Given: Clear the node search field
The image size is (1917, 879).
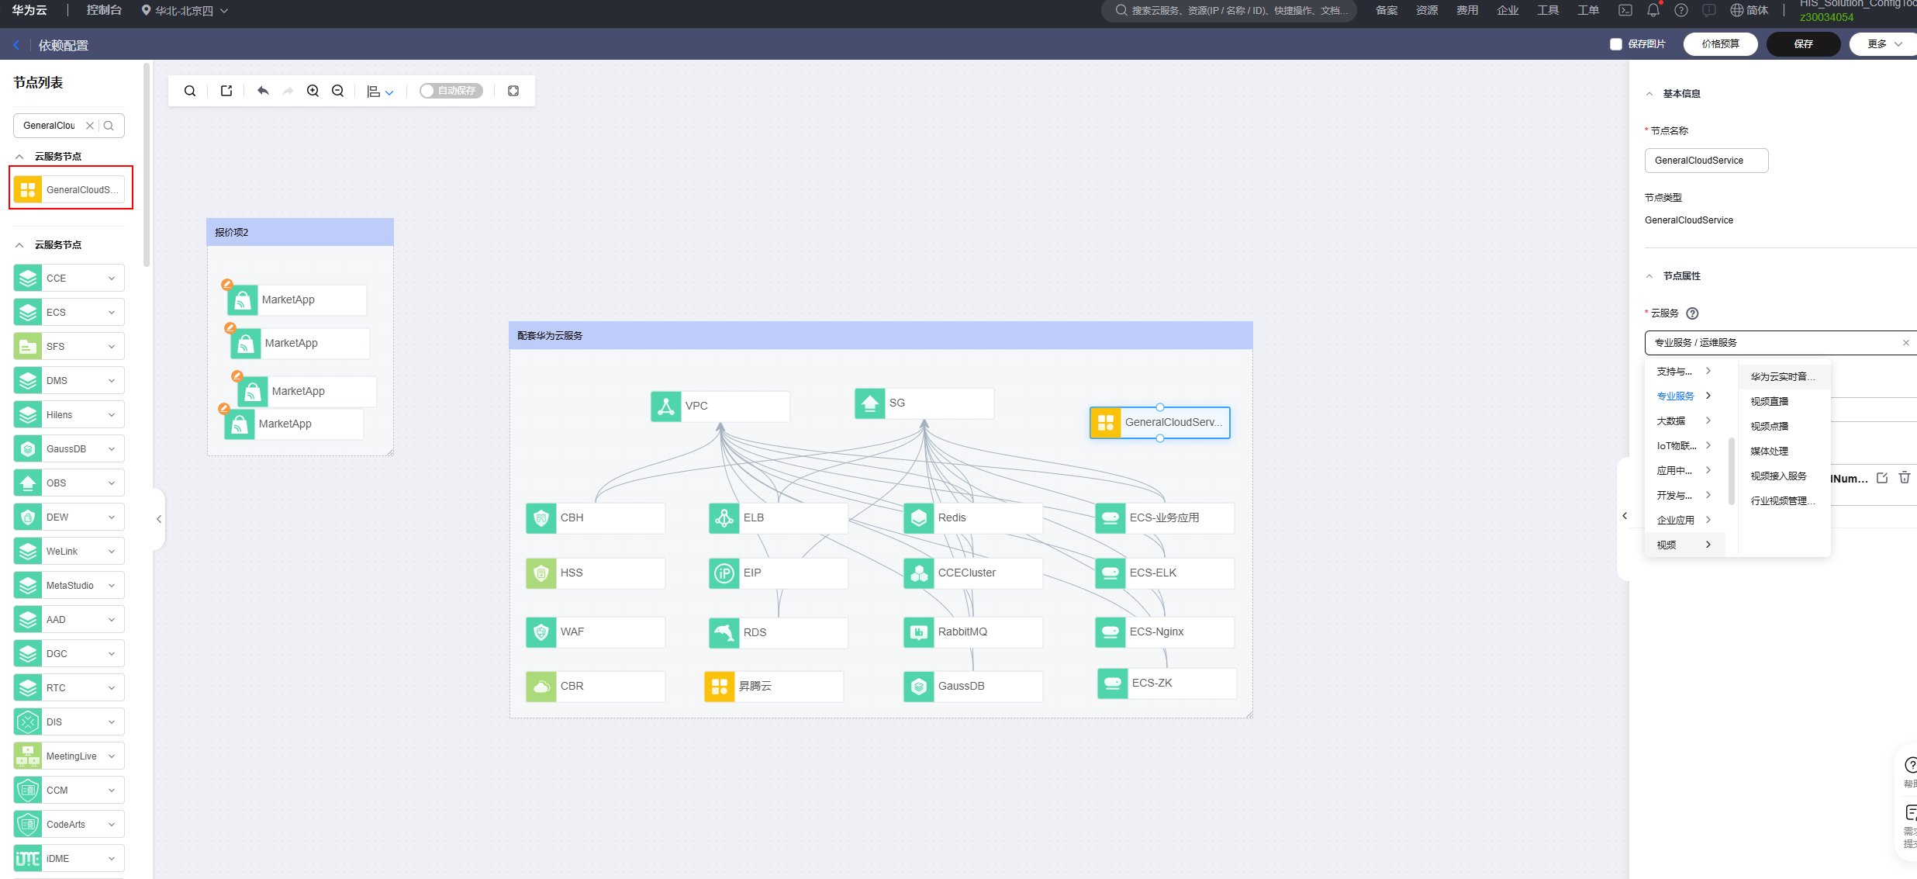Looking at the screenshot, I should [90, 126].
